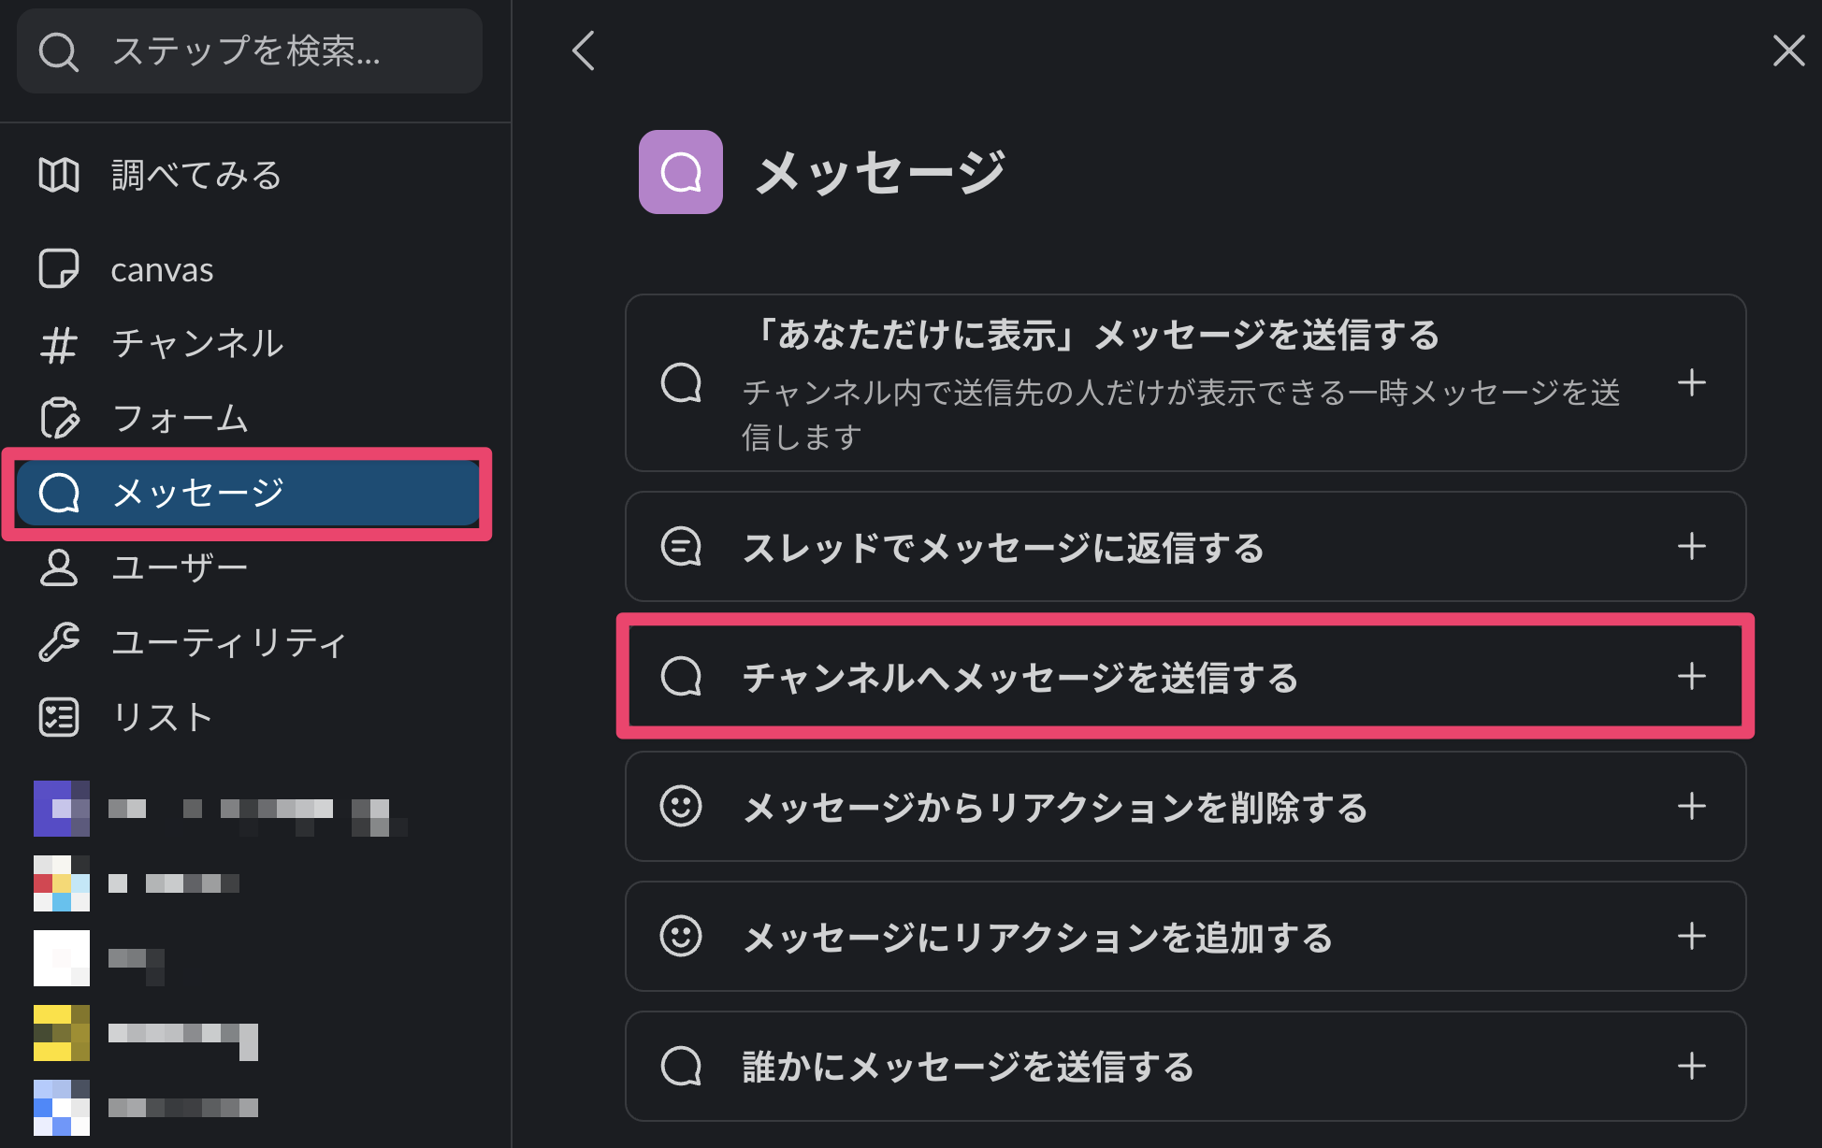
Task: Add スレッドでメッセージに返信する step with plus
Action: [x=1691, y=547]
